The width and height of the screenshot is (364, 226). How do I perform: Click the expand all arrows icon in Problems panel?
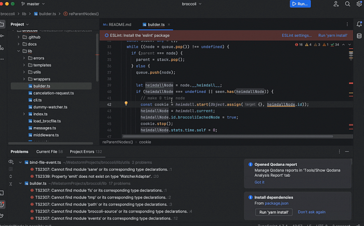tap(11, 176)
